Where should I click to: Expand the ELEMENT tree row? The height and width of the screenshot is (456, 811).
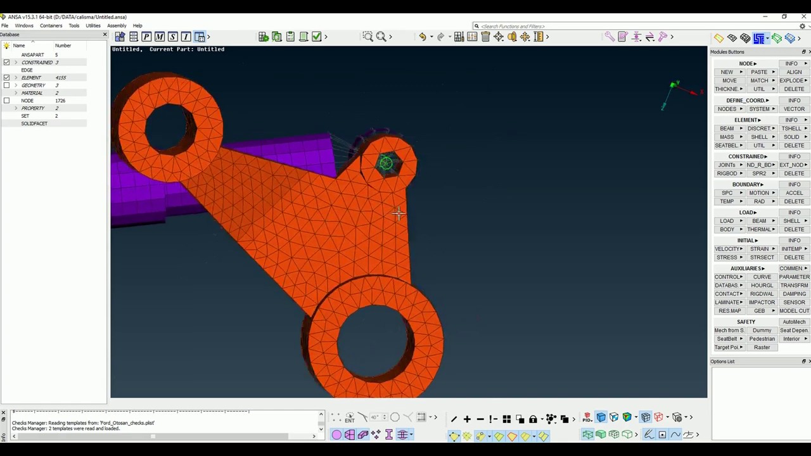(x=16, y=78)
